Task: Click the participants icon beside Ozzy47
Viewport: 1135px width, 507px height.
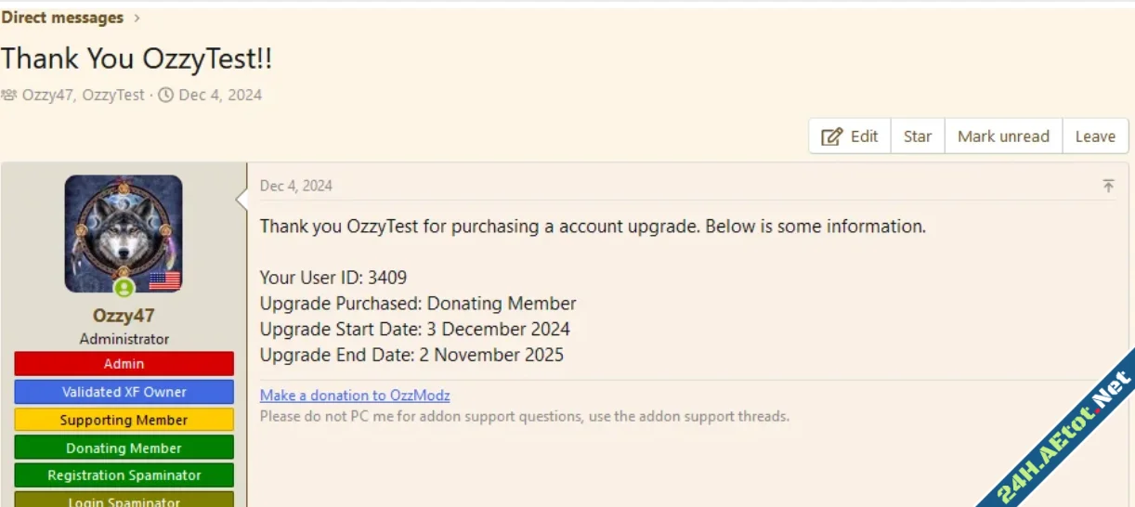Action: pyautogui.click(x=9, y=95)
